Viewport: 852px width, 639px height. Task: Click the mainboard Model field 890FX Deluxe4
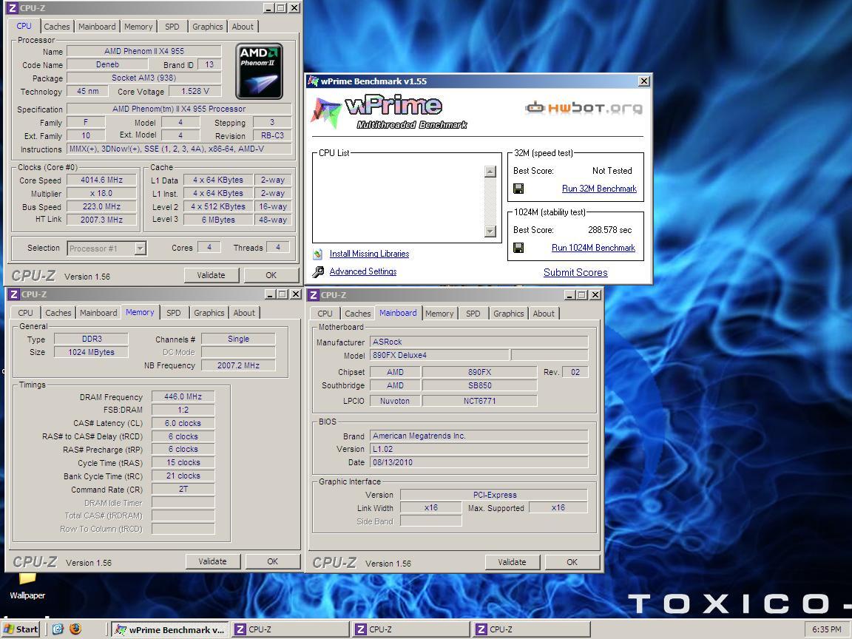pos(439,355)
